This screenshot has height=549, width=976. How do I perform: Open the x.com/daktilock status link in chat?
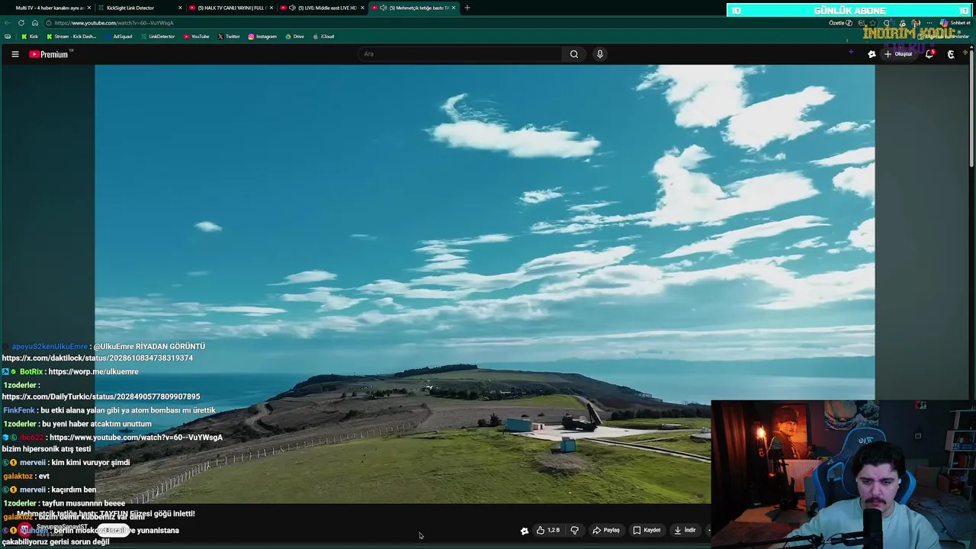click(98, 358)
